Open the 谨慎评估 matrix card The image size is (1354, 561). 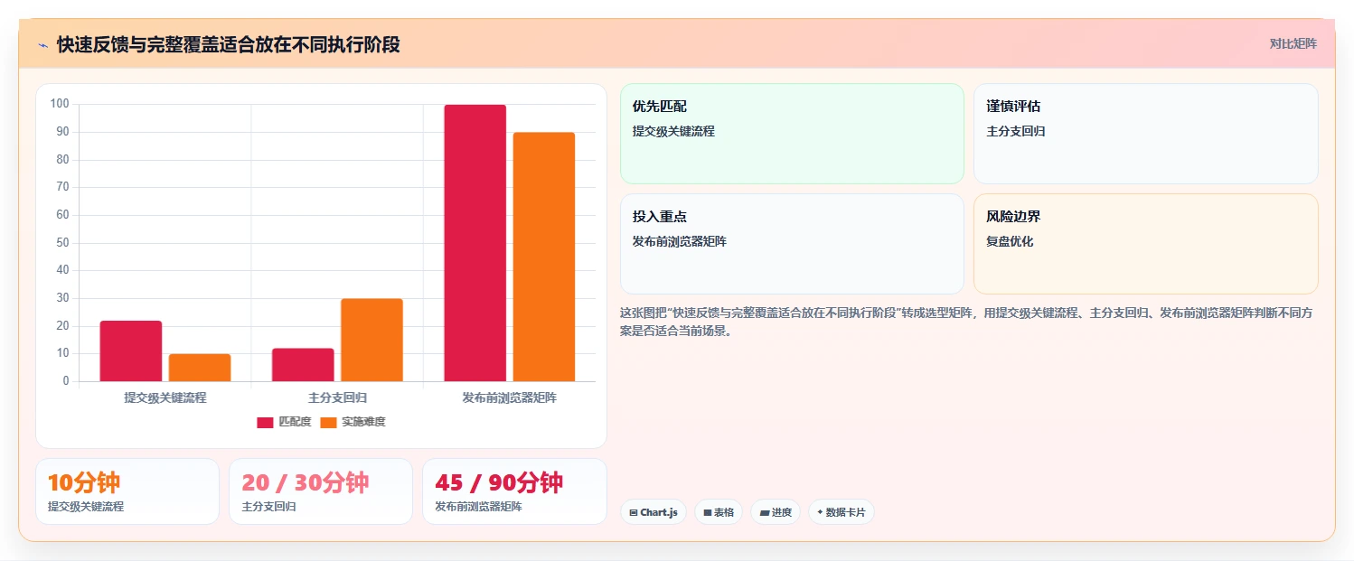pyautogui.click(x=1145, y=134)
